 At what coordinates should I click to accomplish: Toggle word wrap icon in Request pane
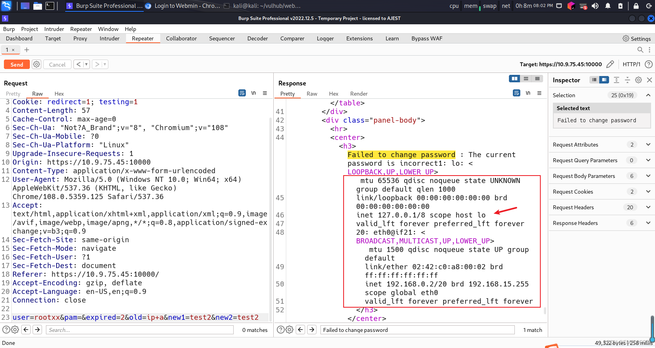242,93
